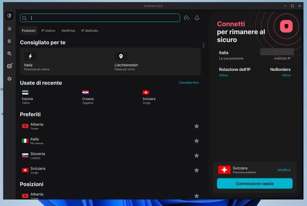Open the Antivirus bug icon in sidebar
Viewport: 307px width, 206px height.
tap(9, 41)
